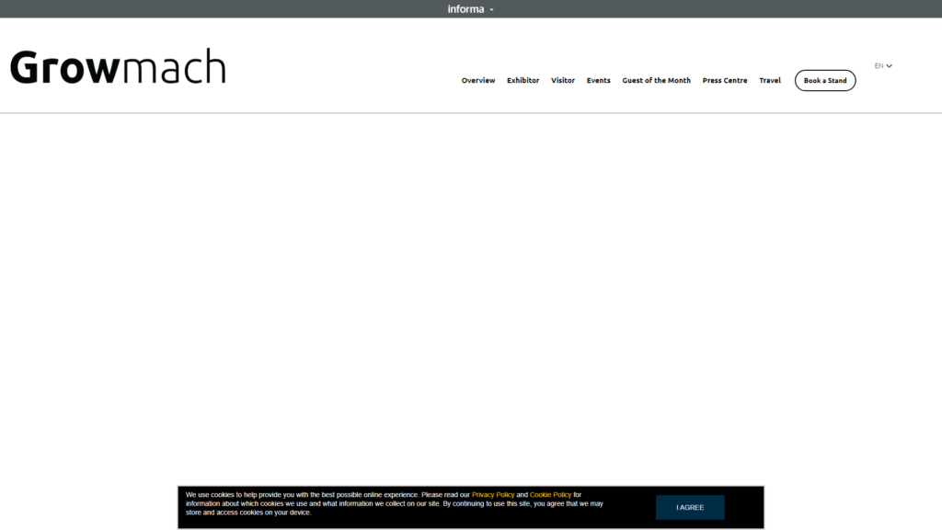Open the Cookie Policy link
Screen dimensions: 942x530
(550, 495)
